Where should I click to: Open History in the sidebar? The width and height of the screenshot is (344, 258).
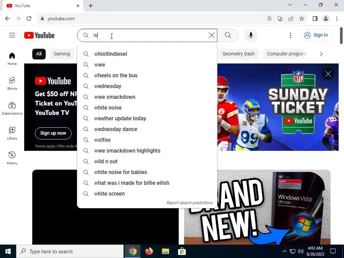pos(12,158)
